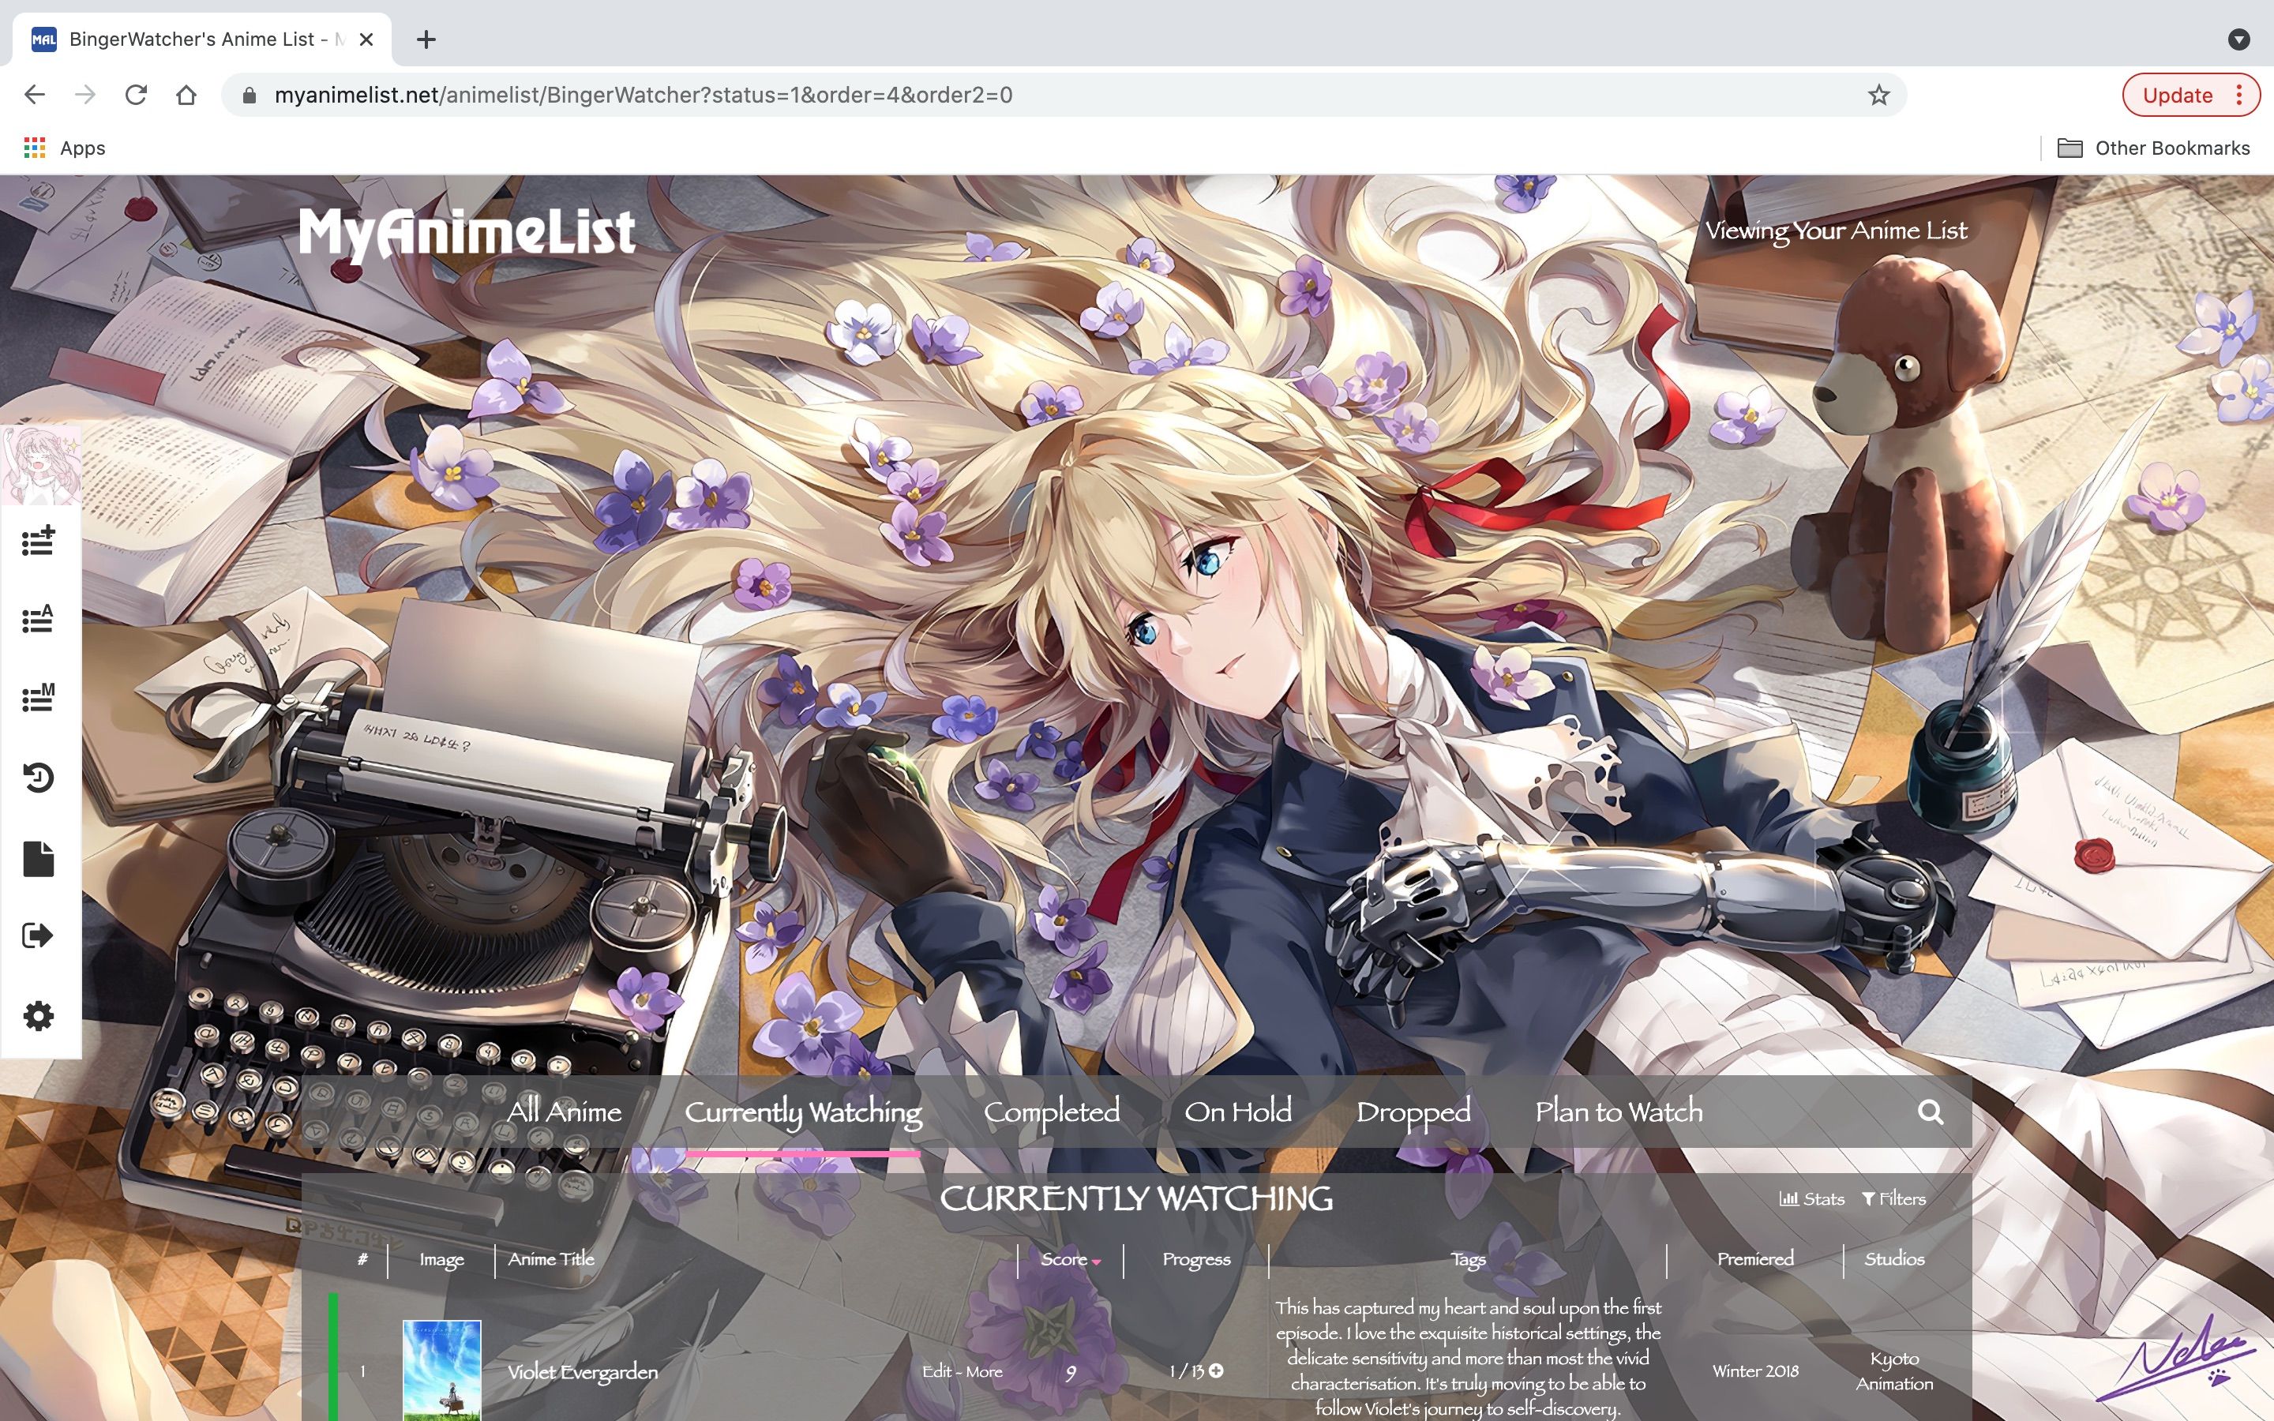Click the export file sidebar icon
Screen dimensions: 2274x1421
39,858
